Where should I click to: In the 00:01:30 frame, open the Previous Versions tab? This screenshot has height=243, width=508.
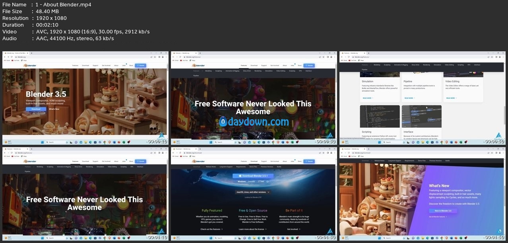click(266, 167)
